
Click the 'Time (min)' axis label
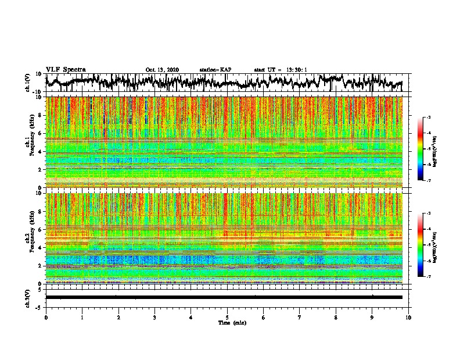(x=232, y=323)
